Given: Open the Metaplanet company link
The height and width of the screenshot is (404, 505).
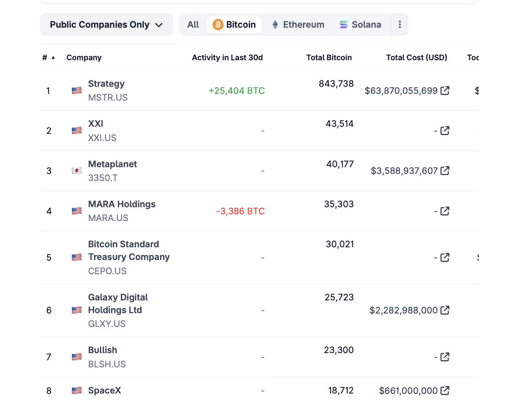Looking at the screenshot, I should pos(113,164).
